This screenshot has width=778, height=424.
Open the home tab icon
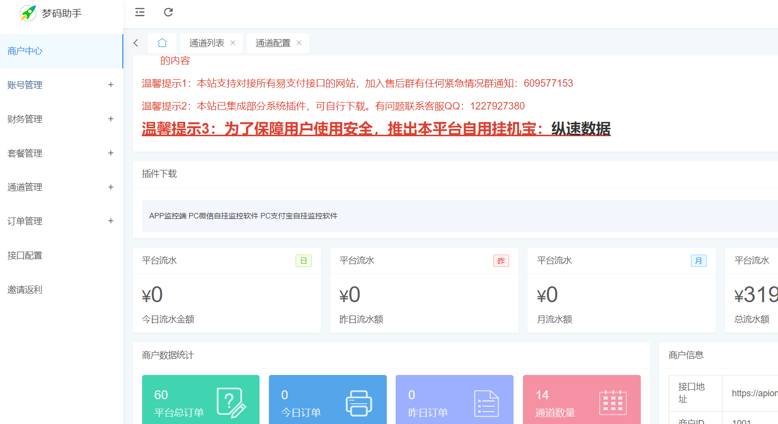coord(162,43)
